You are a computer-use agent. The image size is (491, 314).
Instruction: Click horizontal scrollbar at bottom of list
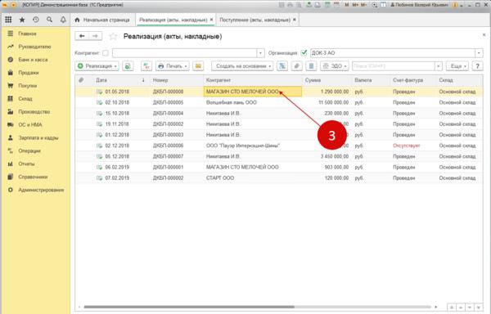(x=189, y=307)
